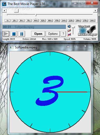Click the seek bar right arrow
The width and height of the screenshot is (100, 135).
click(x=95, y=11)
